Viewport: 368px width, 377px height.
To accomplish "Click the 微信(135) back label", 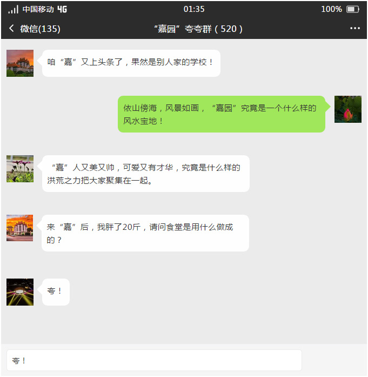I will click(x=40, y=29).
